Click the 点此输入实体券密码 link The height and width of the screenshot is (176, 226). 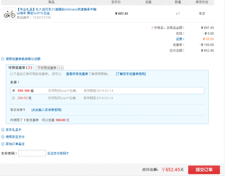tap(46, 110)
